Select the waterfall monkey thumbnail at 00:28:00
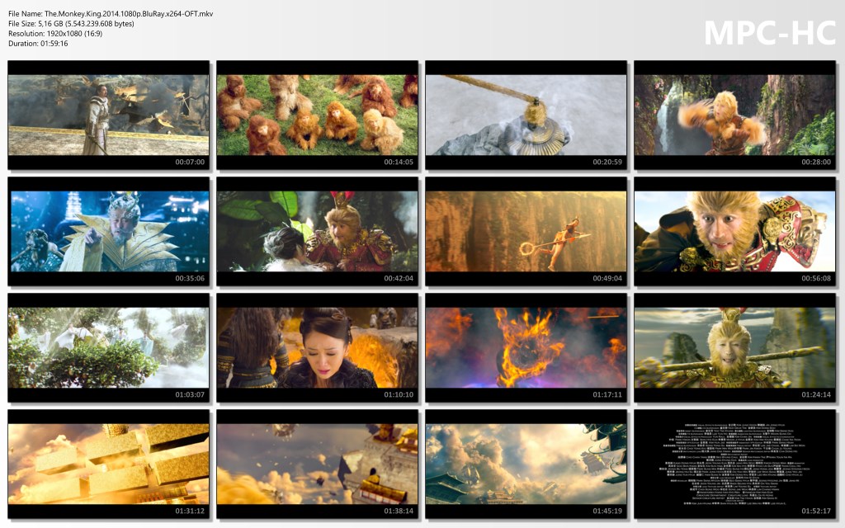This screenshot has height=528, width=845. [734, 115]
